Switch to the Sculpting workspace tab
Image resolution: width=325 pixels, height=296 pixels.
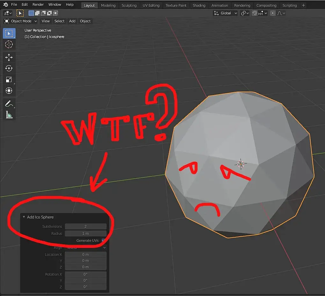coord(129,5)
